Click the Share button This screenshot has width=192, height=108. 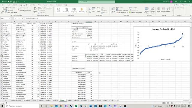click(177, 5)
